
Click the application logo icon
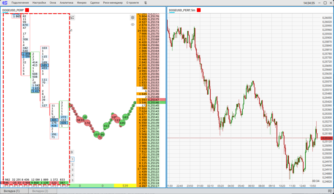pos(5,3)
